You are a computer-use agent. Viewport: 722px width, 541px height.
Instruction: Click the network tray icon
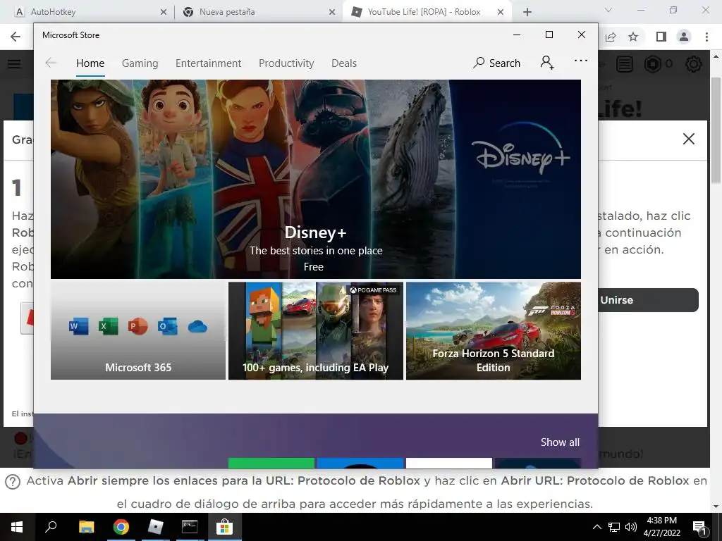pyautogui.click(x=614, y=527)
